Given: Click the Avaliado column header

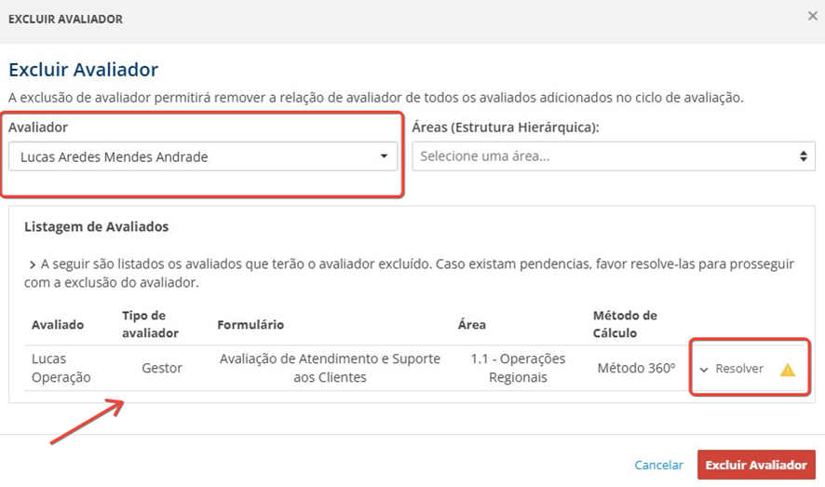Looking at the screenshot, I should (x=58, y=325).
